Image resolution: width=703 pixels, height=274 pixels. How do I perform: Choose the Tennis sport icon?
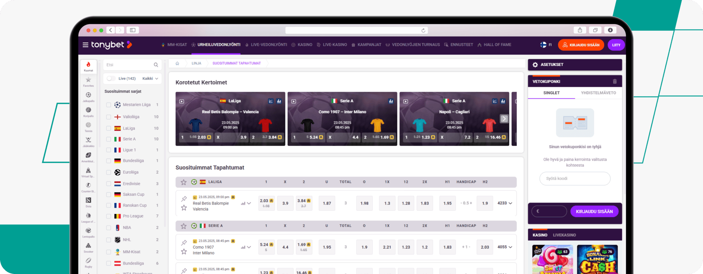88,125
